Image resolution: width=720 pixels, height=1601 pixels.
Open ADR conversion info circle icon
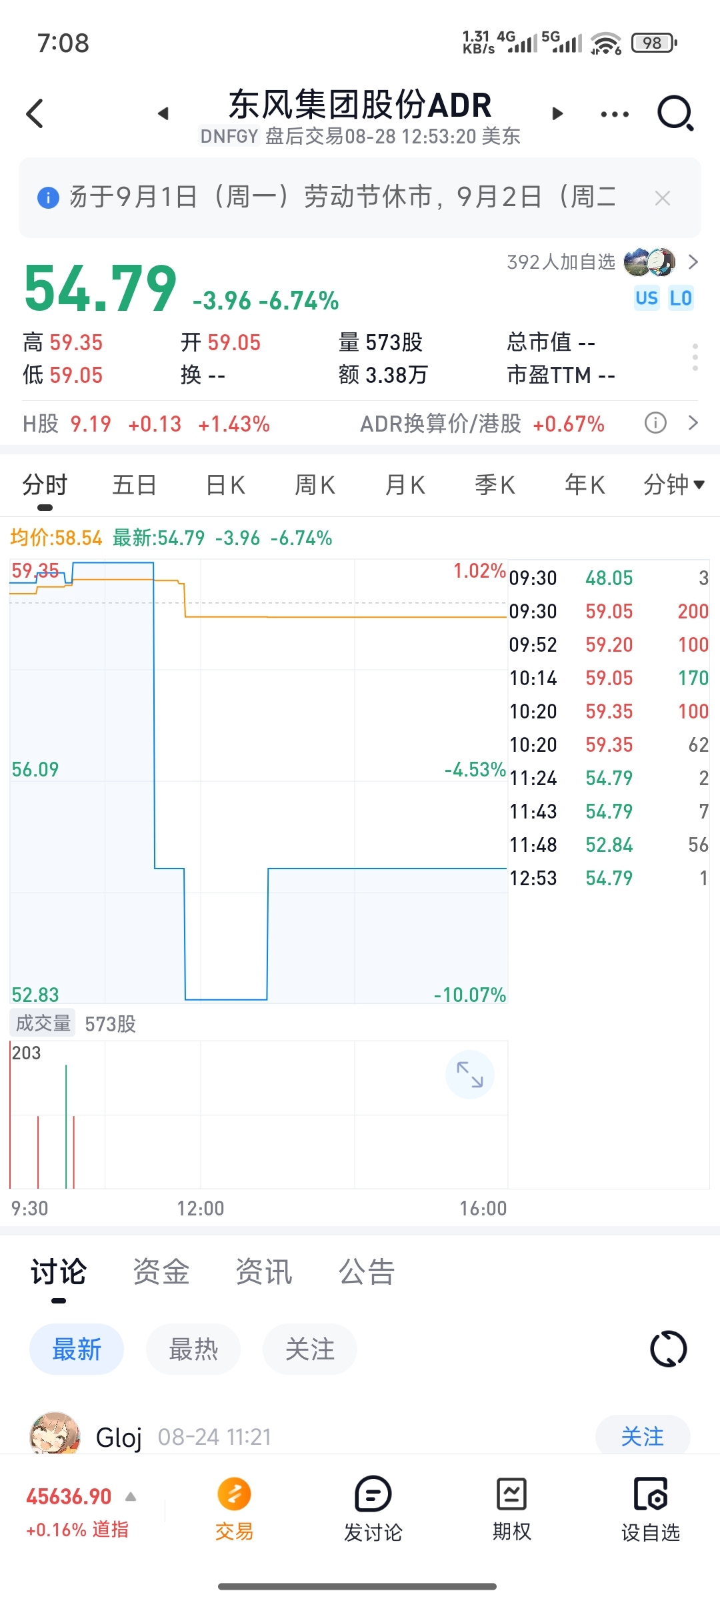tap(655, 423)
